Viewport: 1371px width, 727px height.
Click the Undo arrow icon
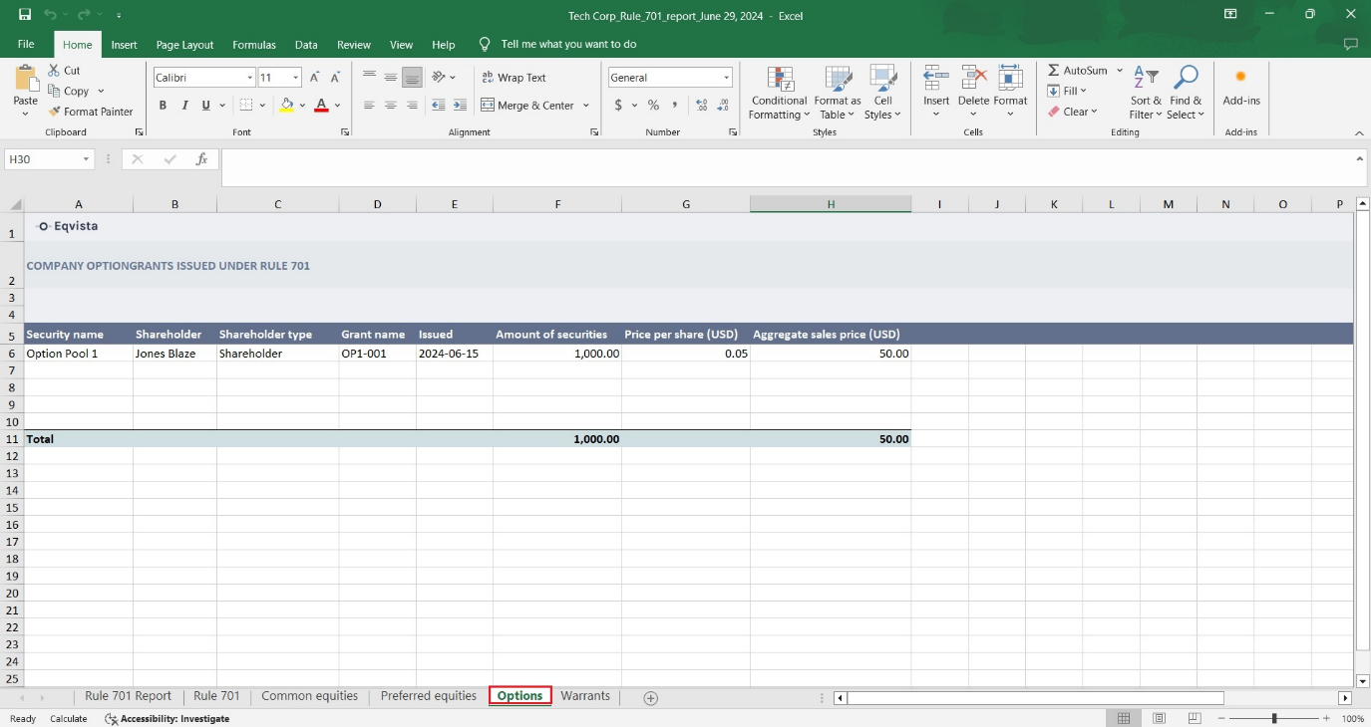(50, 15)
